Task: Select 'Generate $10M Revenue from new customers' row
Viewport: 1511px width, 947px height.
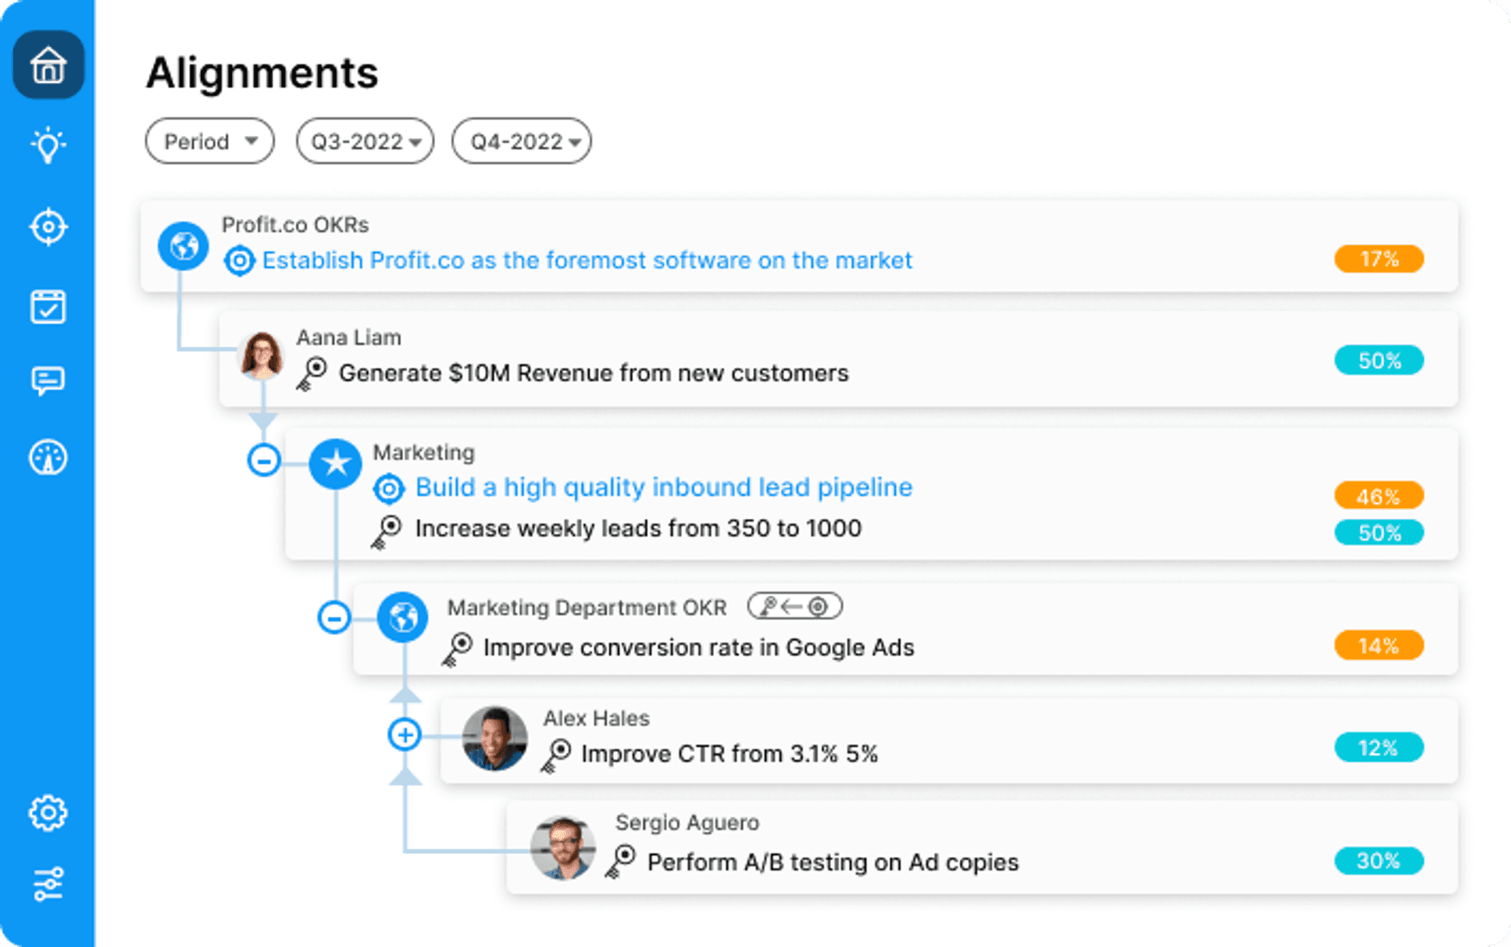Action: 839,359
